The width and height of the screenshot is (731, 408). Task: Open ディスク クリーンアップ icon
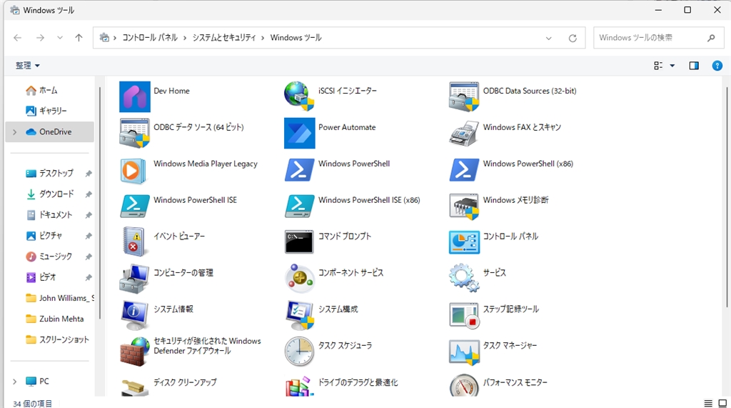pyautogui.click(x=134, y=387)
